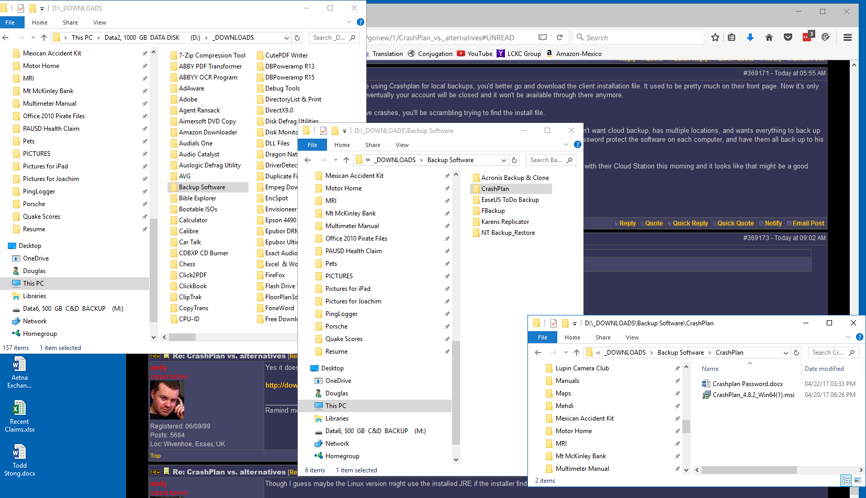Unpin Resume in _DOWNLOADS window sidebar

coord(144,229)
